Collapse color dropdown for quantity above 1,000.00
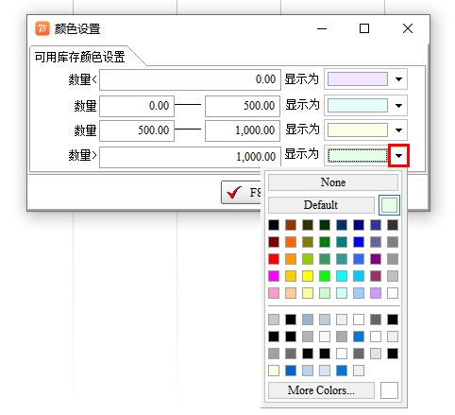 click(x=398, y=155)
